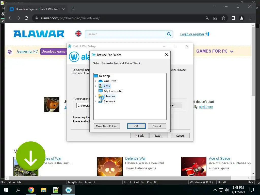Click Defence War skull thumbnail
Image resolution: width=260 pixels, height=195 pixels.
[x=110, y=166]
